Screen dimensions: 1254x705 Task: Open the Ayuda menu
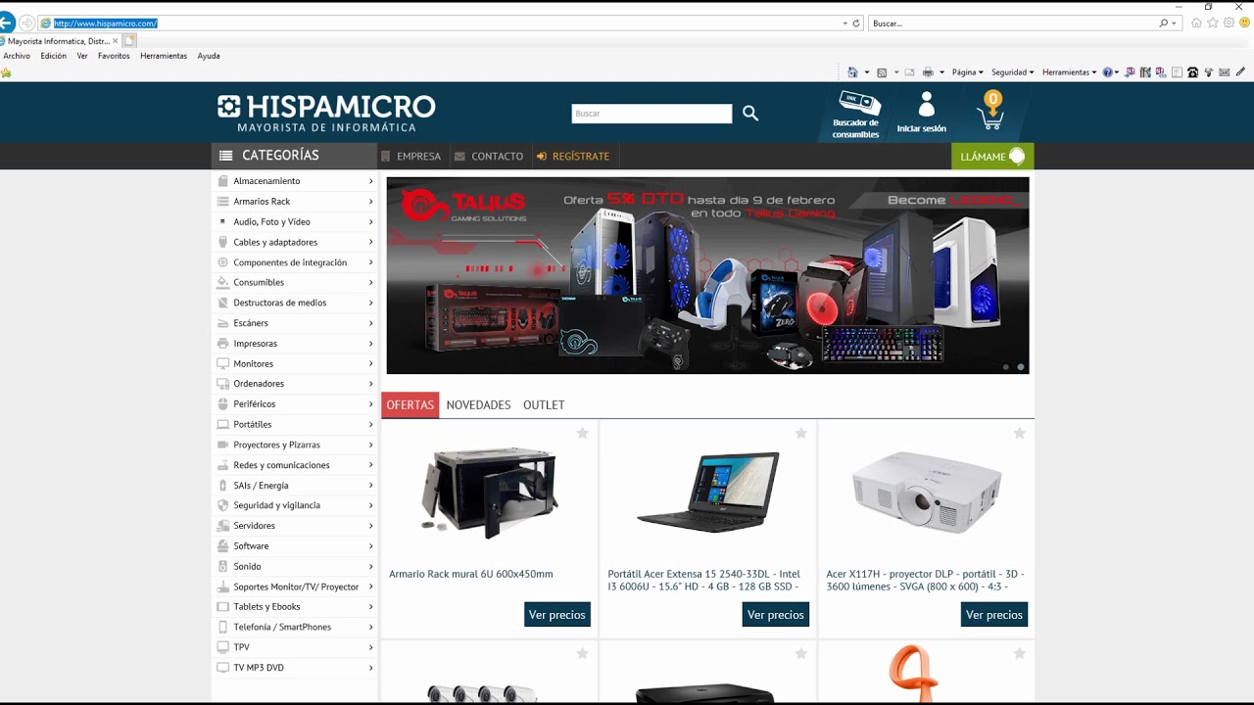coord(209,56)
